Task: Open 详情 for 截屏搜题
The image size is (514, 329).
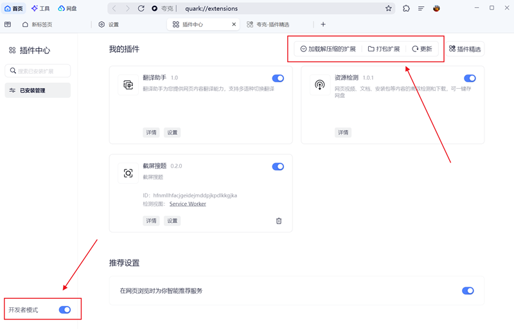Action: coord(151,220)
